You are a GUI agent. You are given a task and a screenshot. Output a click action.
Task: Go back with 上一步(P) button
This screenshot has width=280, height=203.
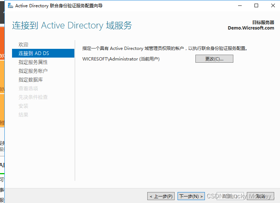pyautogui.click(x=161, y=196)
